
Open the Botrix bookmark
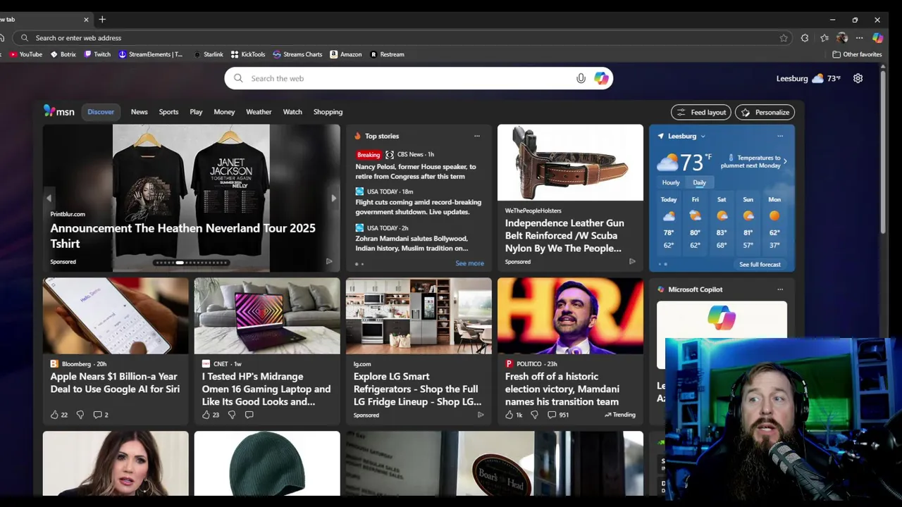coord(63,54)
